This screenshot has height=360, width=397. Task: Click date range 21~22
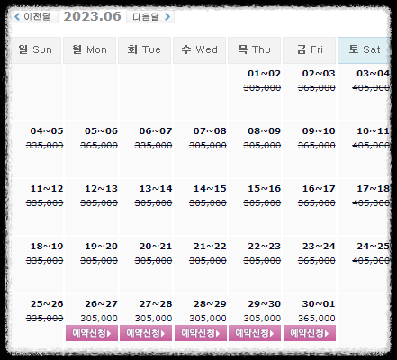[x=210, y=247]
